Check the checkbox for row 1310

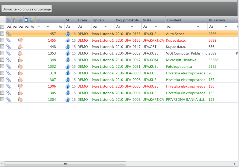pyautogui.click(x=2, y=73)
